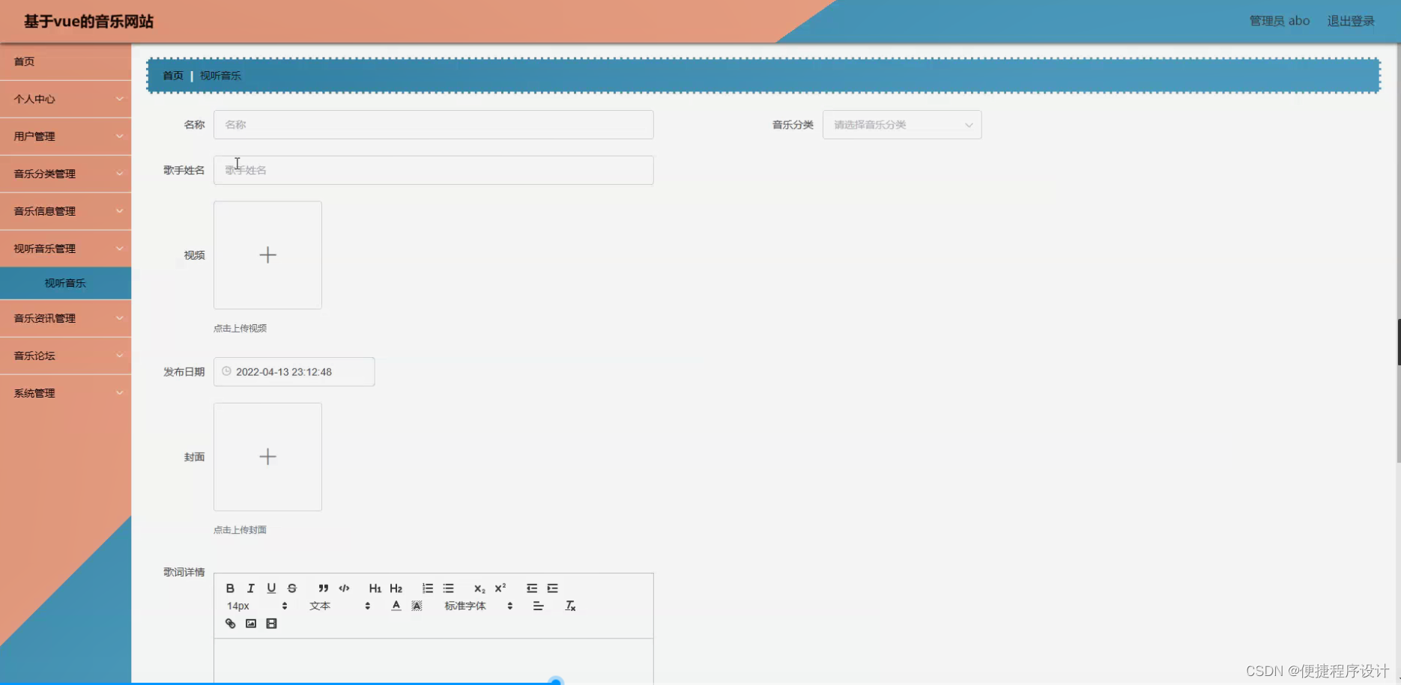This screenshot has width=1401, height=685.
Task: Expand the 音乐信息管理 sidebar menu
Action: tap(65, 211)
